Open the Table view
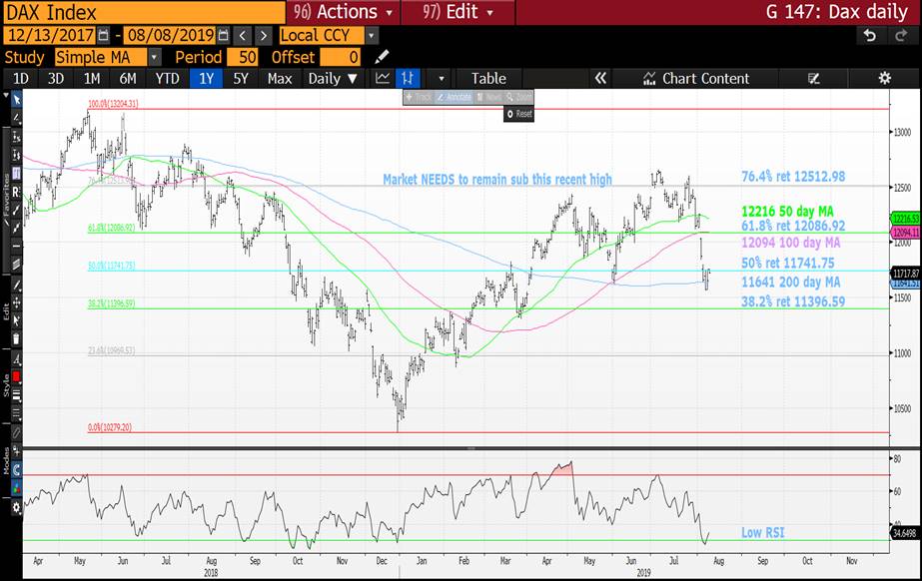 [x=488, y=78]
